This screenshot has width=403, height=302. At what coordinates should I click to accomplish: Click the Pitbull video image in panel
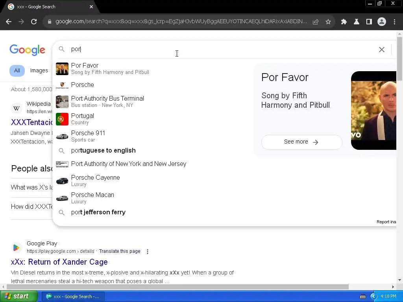click(x=373, y=110)
